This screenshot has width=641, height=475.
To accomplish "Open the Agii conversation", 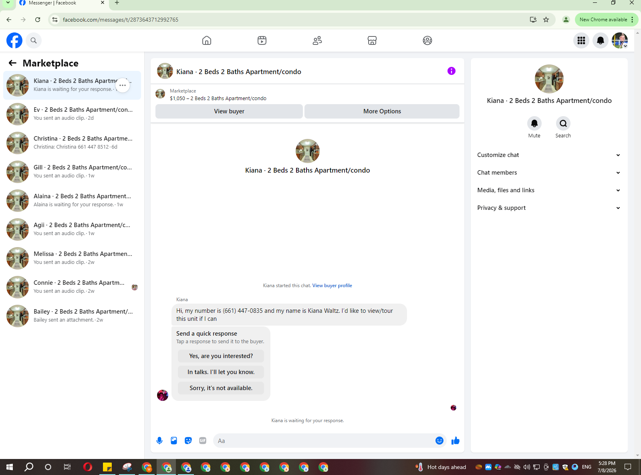I will pos(72,229).
